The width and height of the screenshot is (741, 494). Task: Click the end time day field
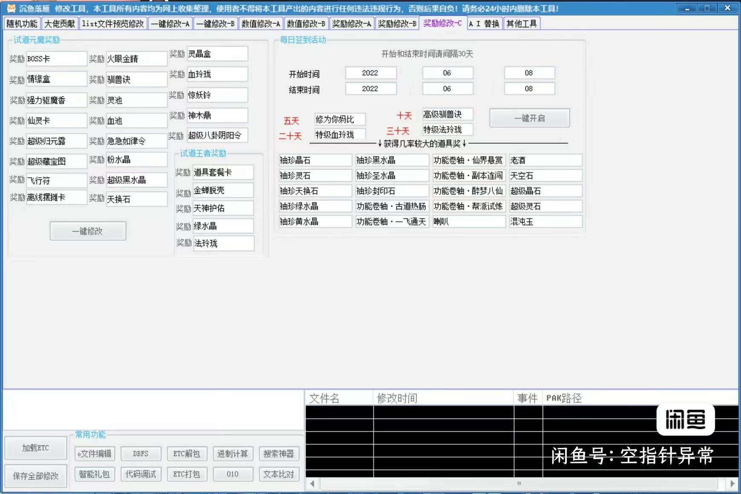pos(529,89)
